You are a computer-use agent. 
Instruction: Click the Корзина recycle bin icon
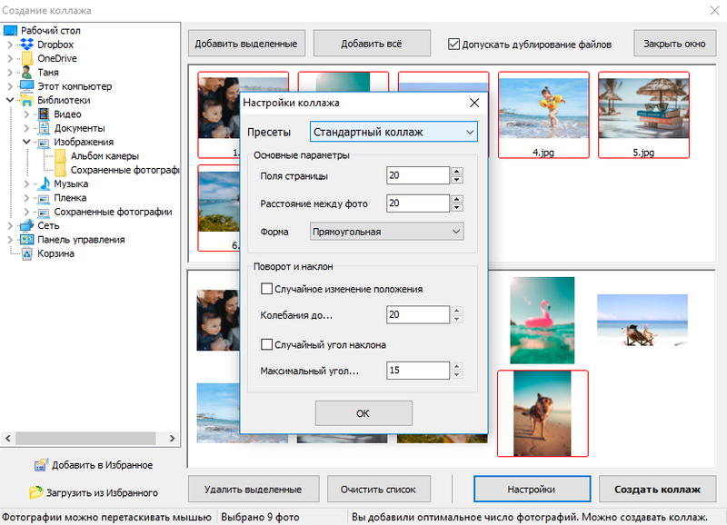coord(27,253)
